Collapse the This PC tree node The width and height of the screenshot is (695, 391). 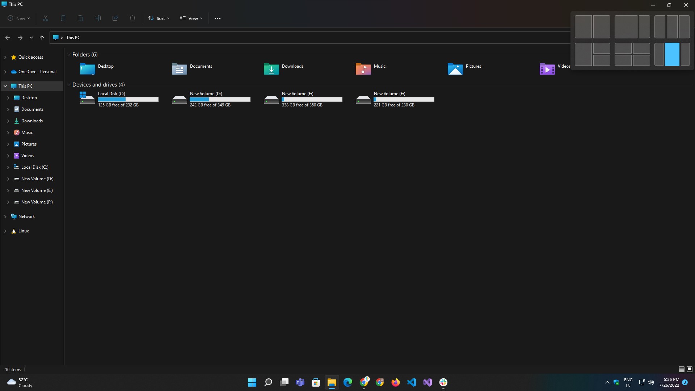[5, 86]
